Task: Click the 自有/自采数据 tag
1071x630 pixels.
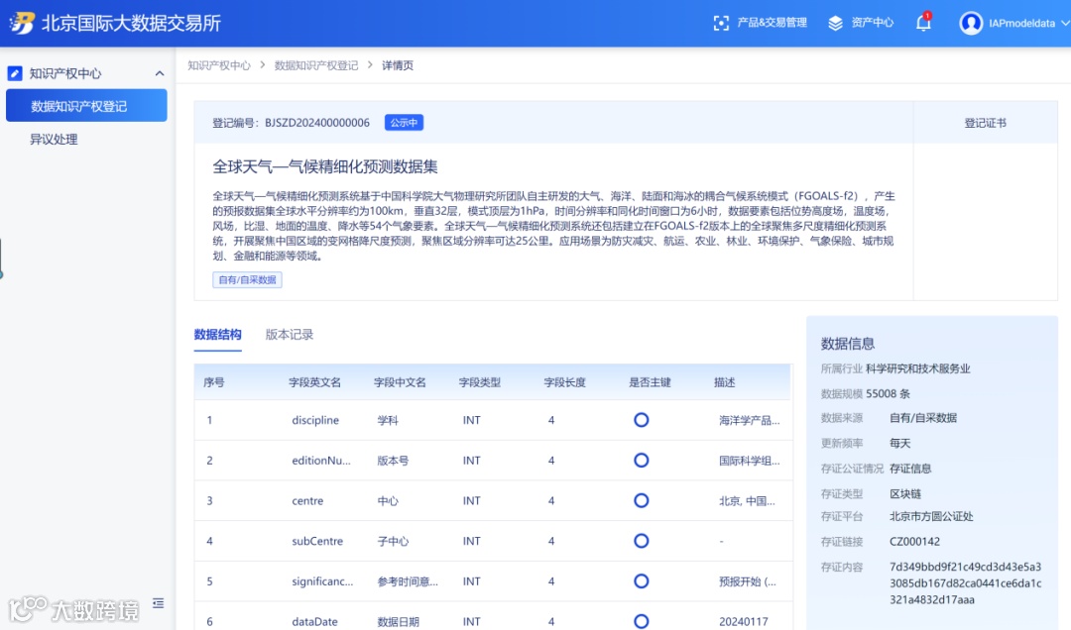Action: 247,280
